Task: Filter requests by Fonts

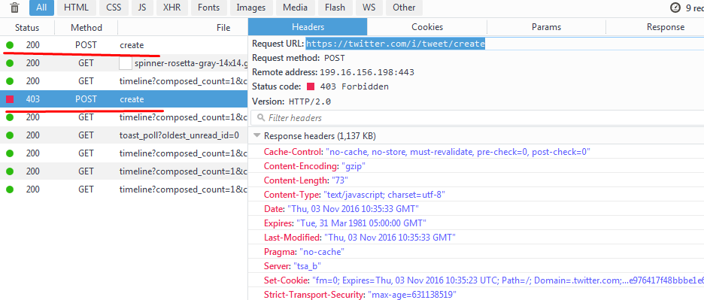Action: click(x=209, y=8)
